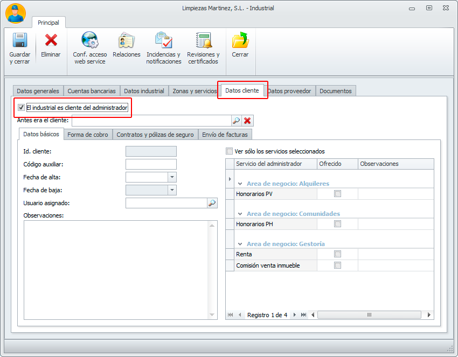Collapse the Area de negocio: Alquileres group

[241, 184]
